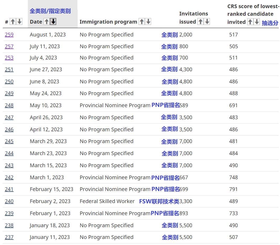Open draw round 240 link
This screenshot has height=245, width=280.
[x=9, y=201]
